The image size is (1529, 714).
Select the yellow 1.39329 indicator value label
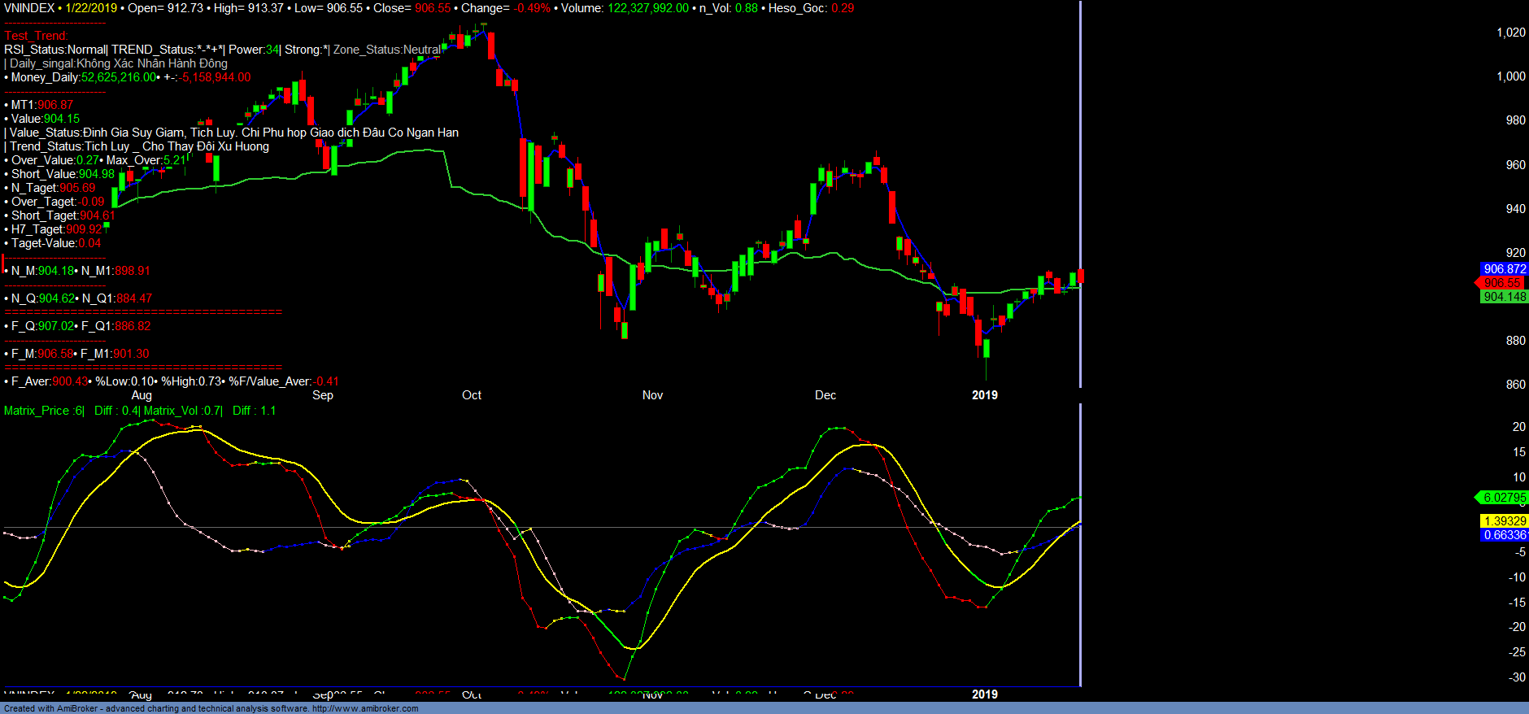point(1504,521)
